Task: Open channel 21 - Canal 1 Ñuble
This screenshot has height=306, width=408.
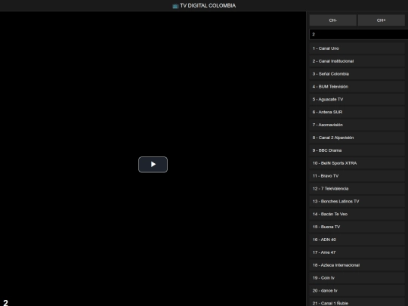Action: tap(357, 302)
